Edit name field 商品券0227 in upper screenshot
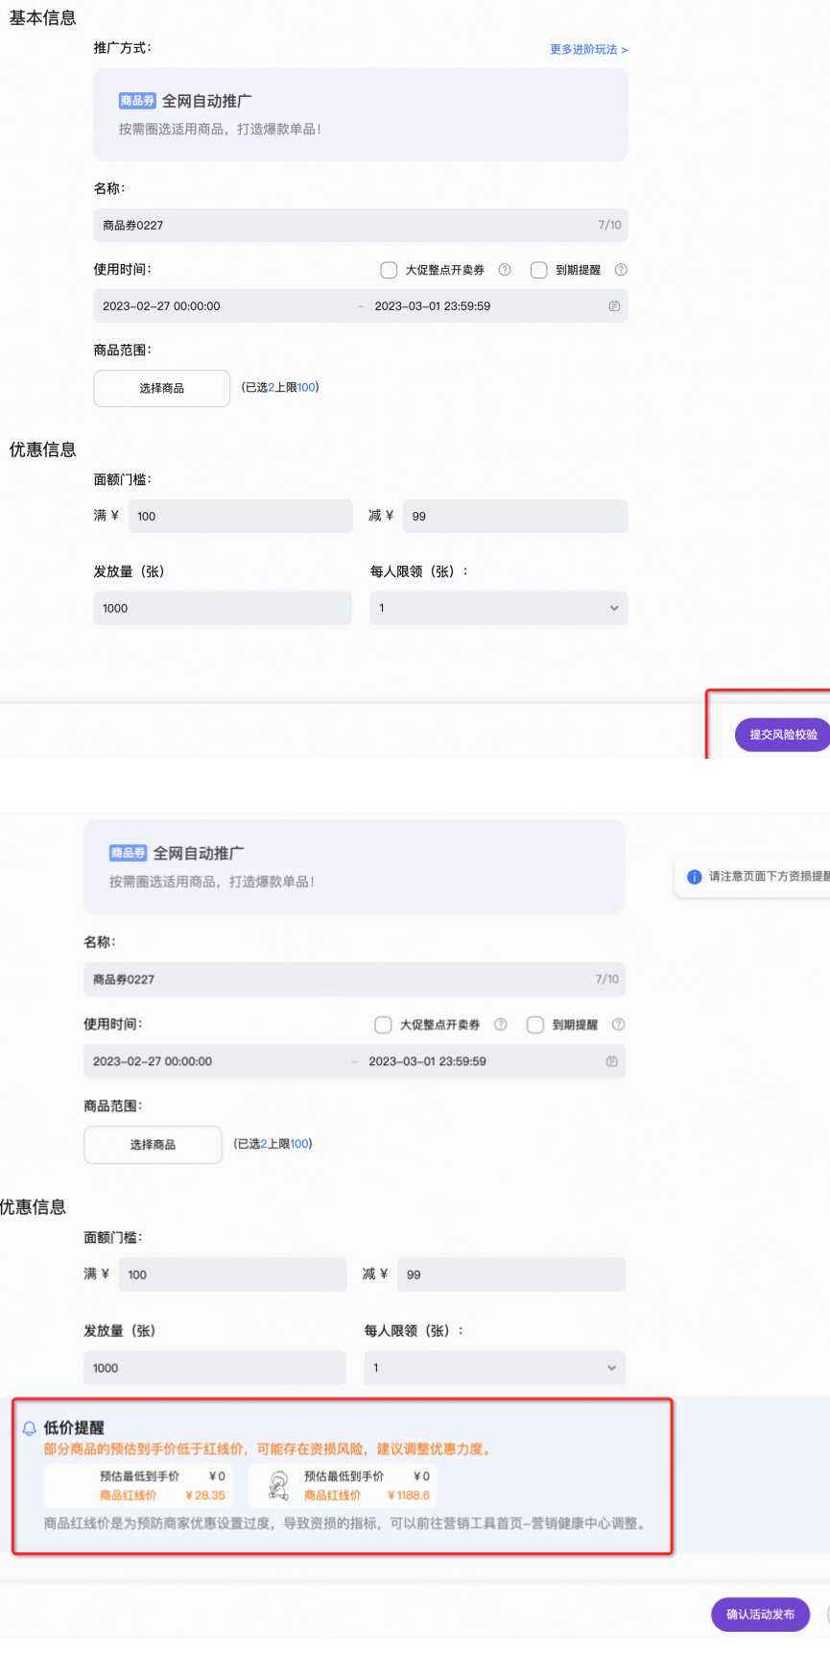 [x=361, y=225]
